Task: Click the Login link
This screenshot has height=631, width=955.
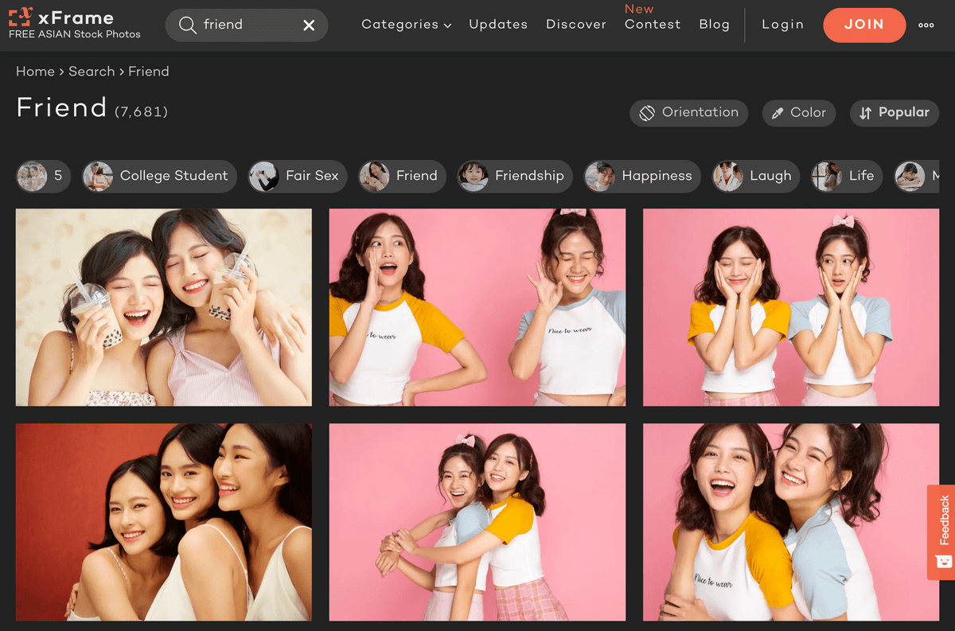Action: [x=782, y=25]
